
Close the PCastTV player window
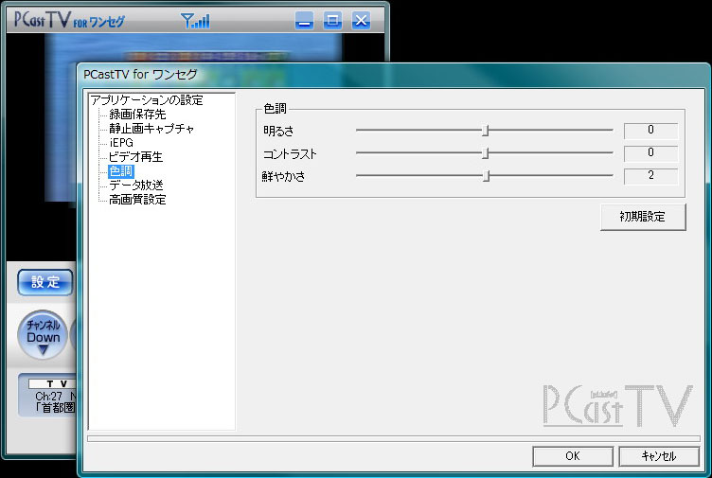361,20
